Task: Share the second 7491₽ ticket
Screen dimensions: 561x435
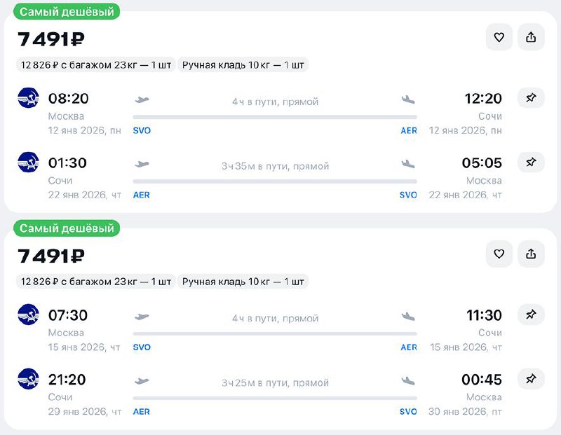Action: (531, 254)
